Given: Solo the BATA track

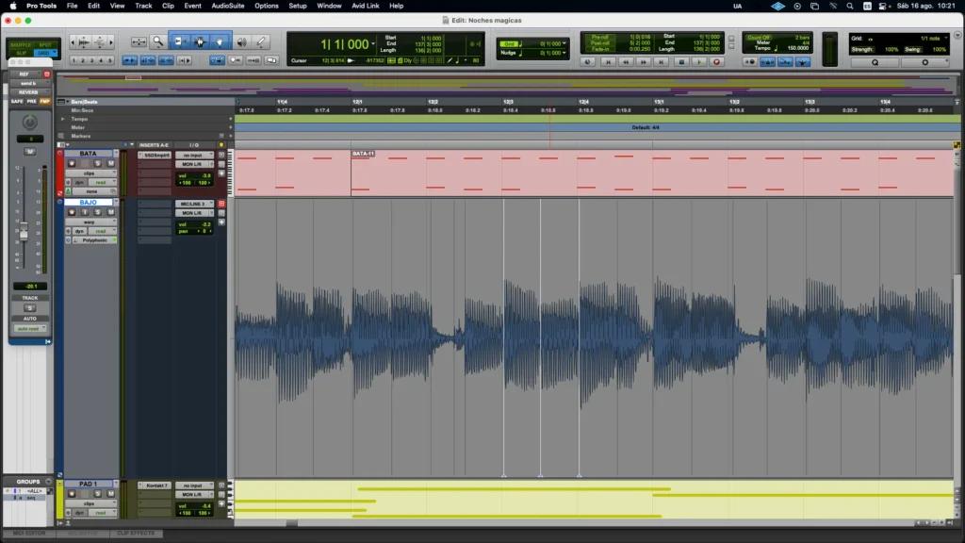Looking at the screenshot, I should 97,163.
